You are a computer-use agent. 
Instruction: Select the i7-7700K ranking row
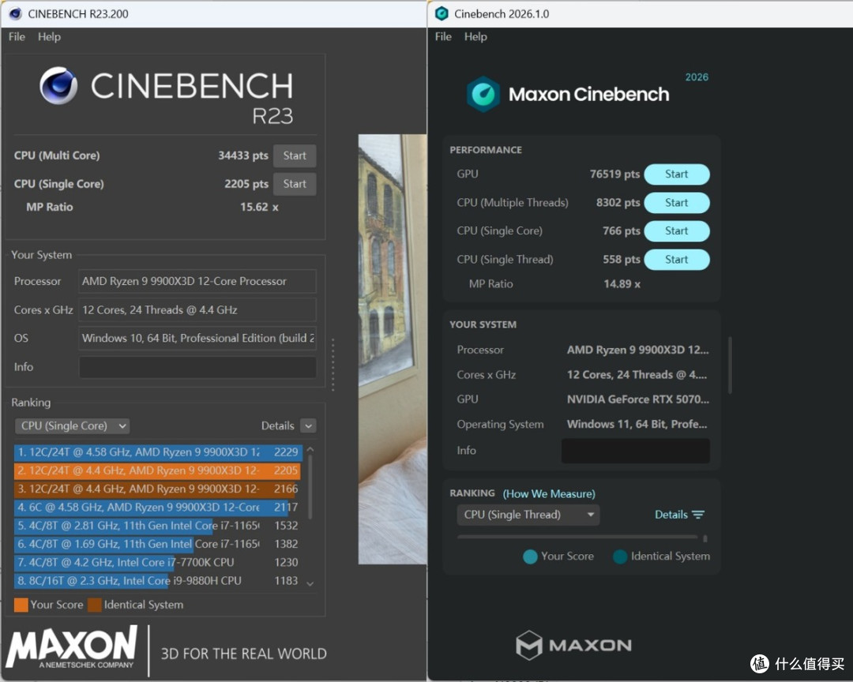click(158, 562)
